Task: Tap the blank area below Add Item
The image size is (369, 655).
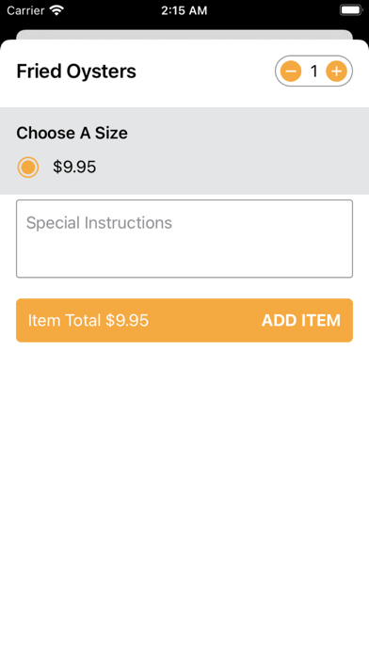Action: point(184,497)
